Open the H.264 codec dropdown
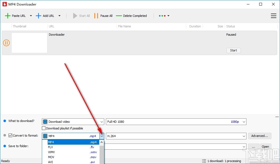The image size is (280, 164). click(x=244, y=136)
